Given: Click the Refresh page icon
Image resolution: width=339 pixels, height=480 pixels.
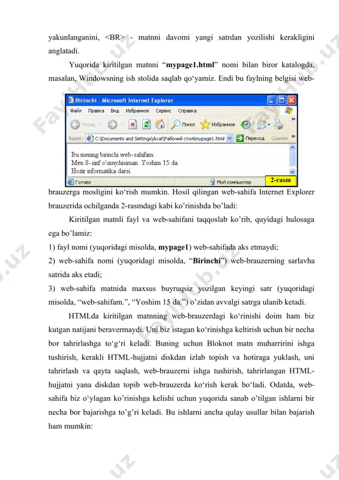Looking at the screenshot, I should pos(146,124).
